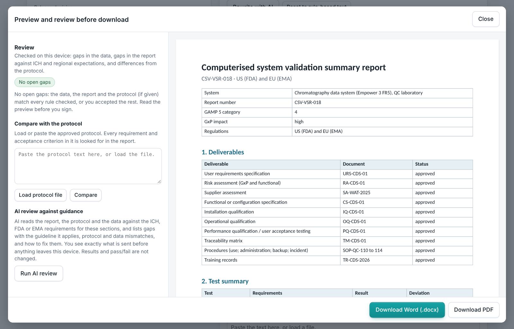Select the report title heading

click(293, 67)
